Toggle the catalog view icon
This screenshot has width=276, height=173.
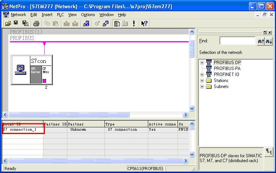click(117, 24)
